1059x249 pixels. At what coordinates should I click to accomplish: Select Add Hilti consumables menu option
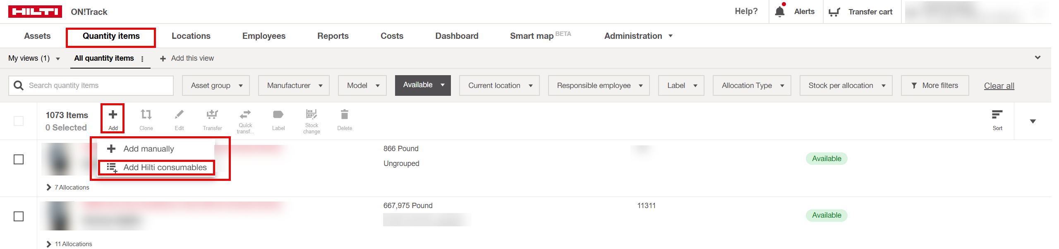[165, 167]
